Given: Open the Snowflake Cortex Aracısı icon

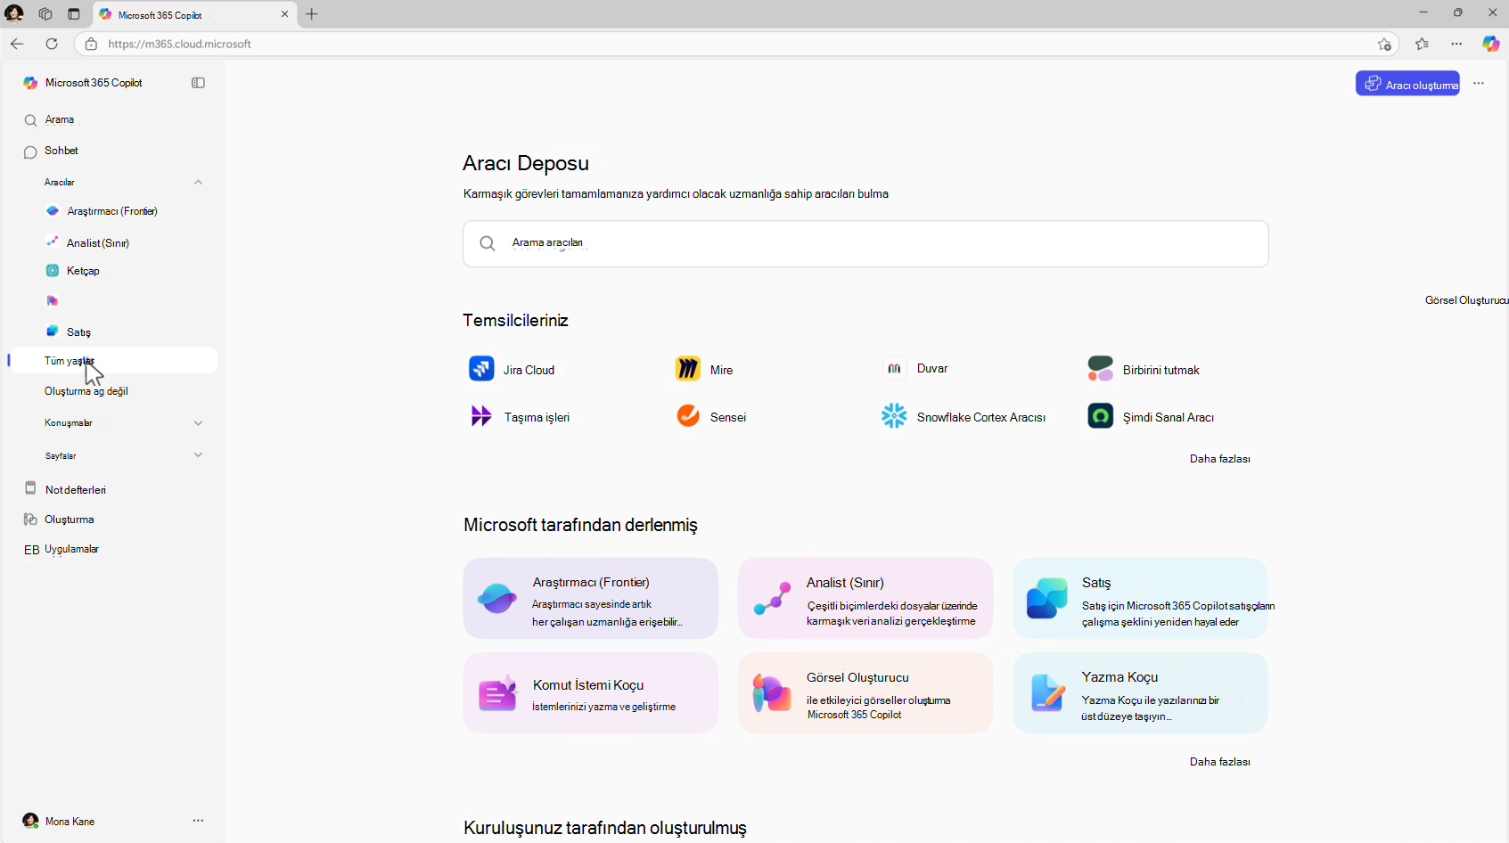Looking at the screenshot, I should coord(894,416).
